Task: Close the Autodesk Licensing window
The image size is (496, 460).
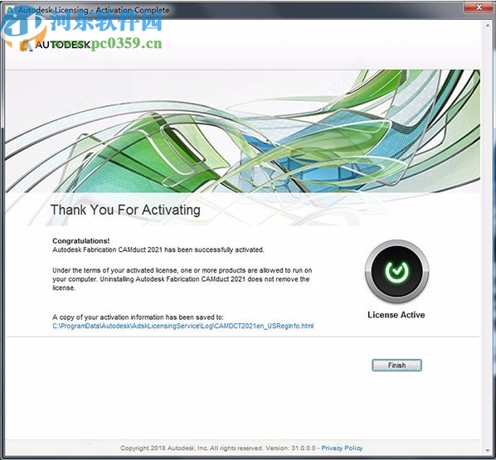Action: 479,7
